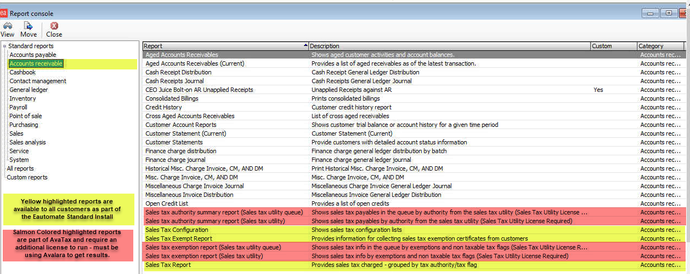Select Customer Account Reports row
This screenshot has height=274, width=690.
click(x=414, y=125)
